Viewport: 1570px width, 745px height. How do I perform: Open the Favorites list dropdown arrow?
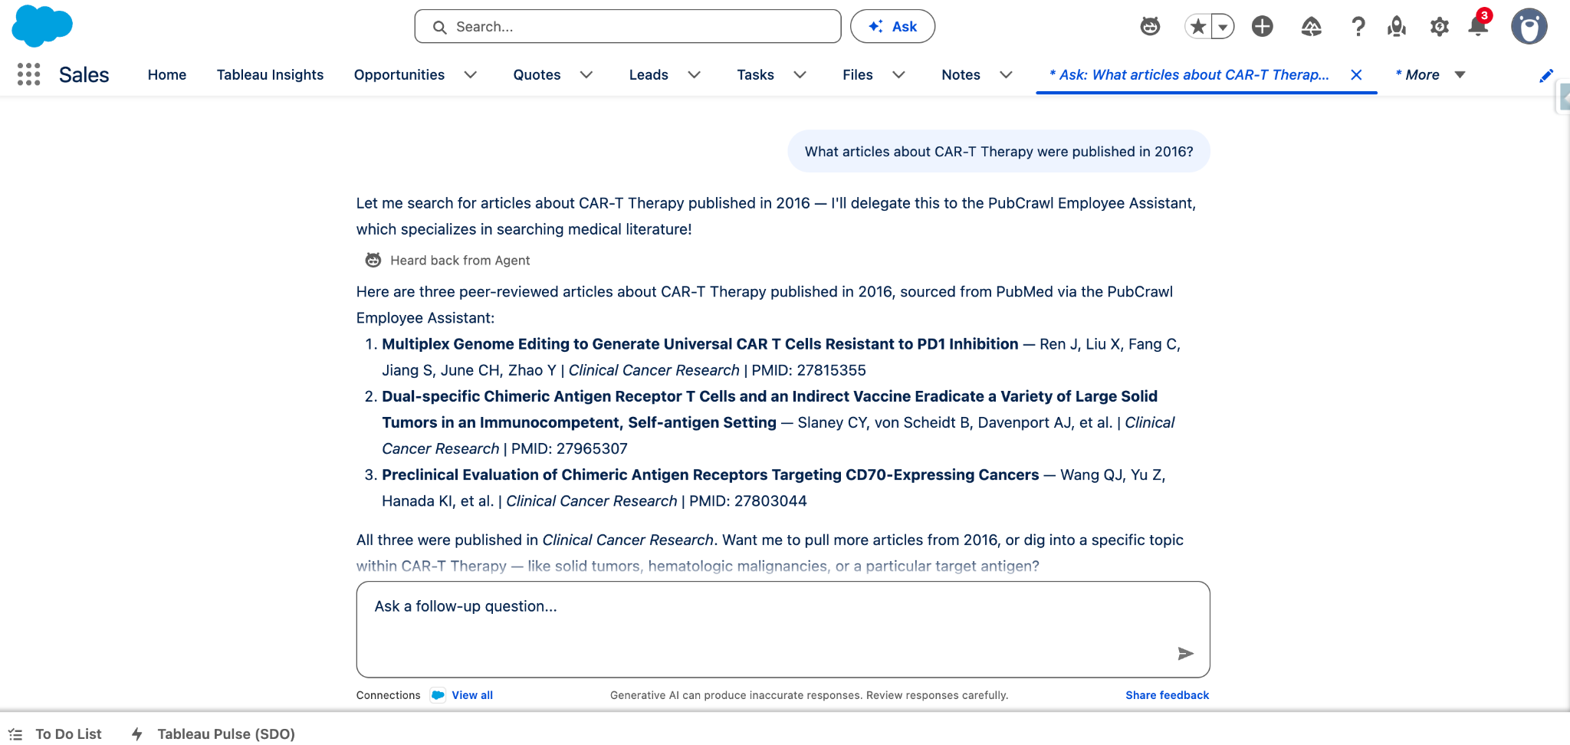(x=1223, y=27)
